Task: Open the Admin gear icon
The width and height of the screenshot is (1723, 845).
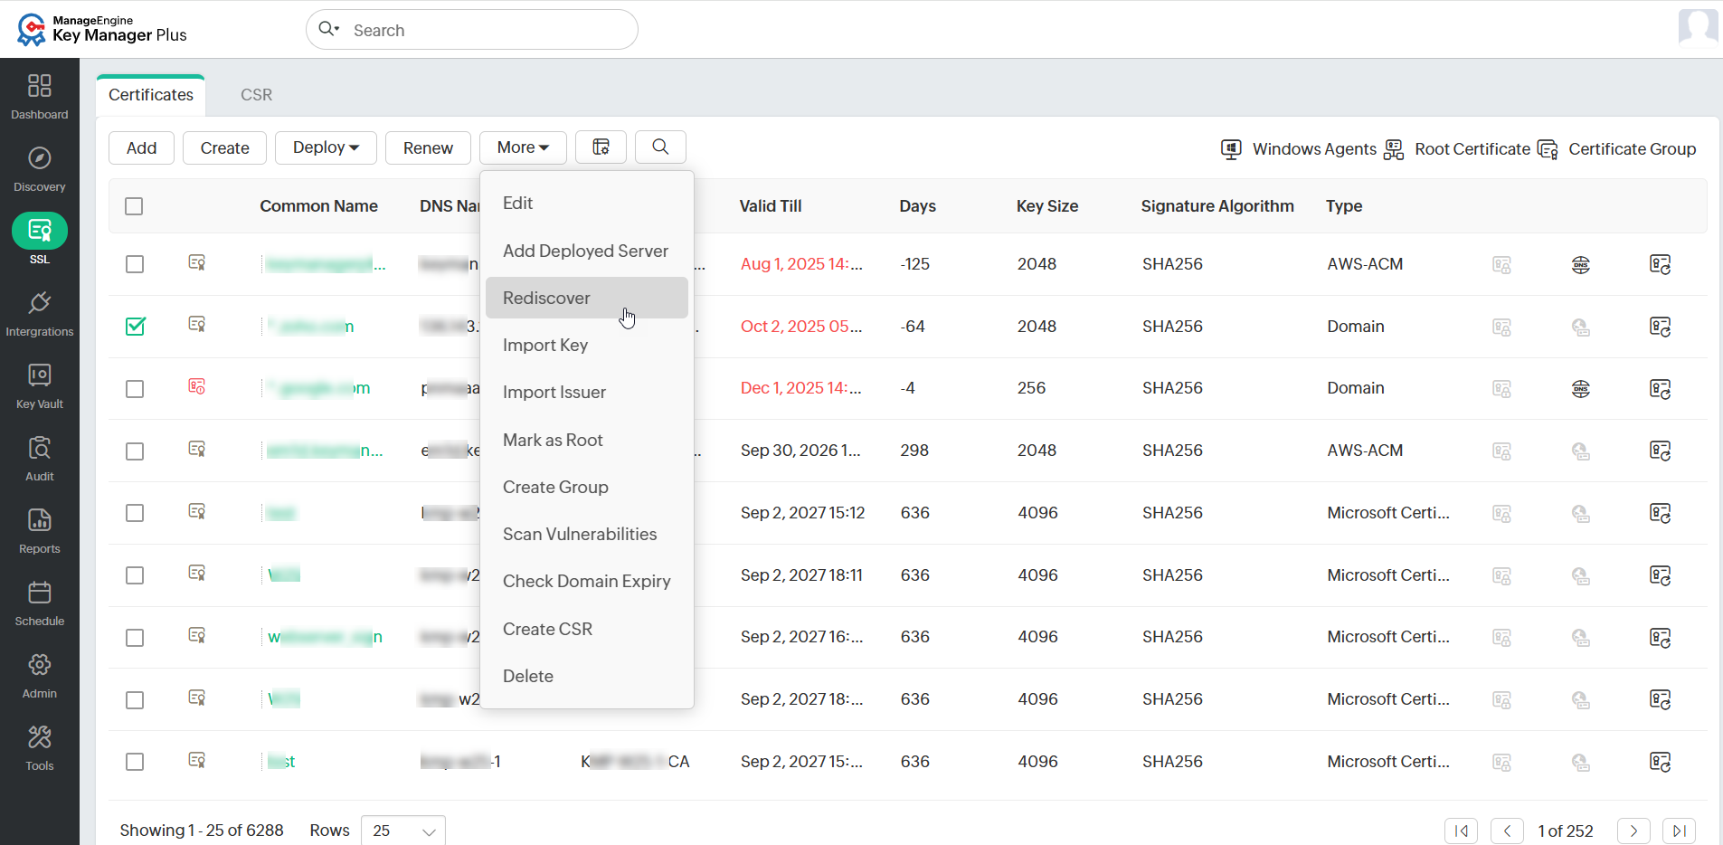Action: [39, 665]
